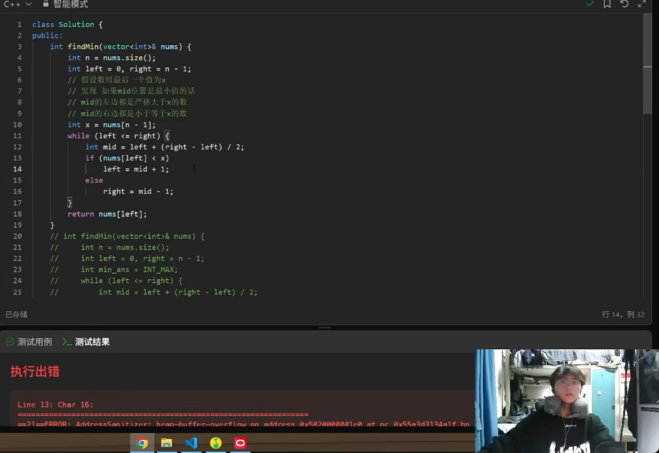Image resolution: width=659 pixels, height=453 pixels.
Task: Click 'int x = nums[n - 1];' line
Action: (111, 125)
